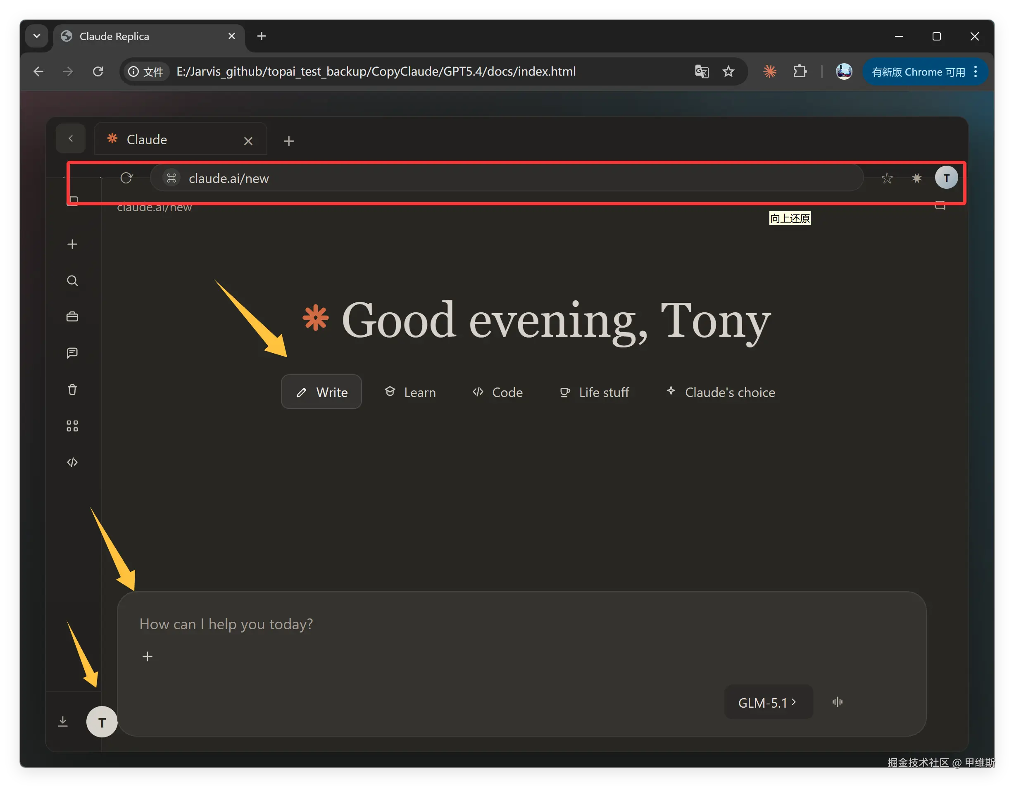Select the Code suggestion chip
The height and width of the screenshot is (787, 1014).
(498, 392)
